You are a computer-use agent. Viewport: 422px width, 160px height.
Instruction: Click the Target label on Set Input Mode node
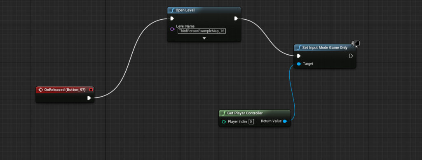pos(308,64)
